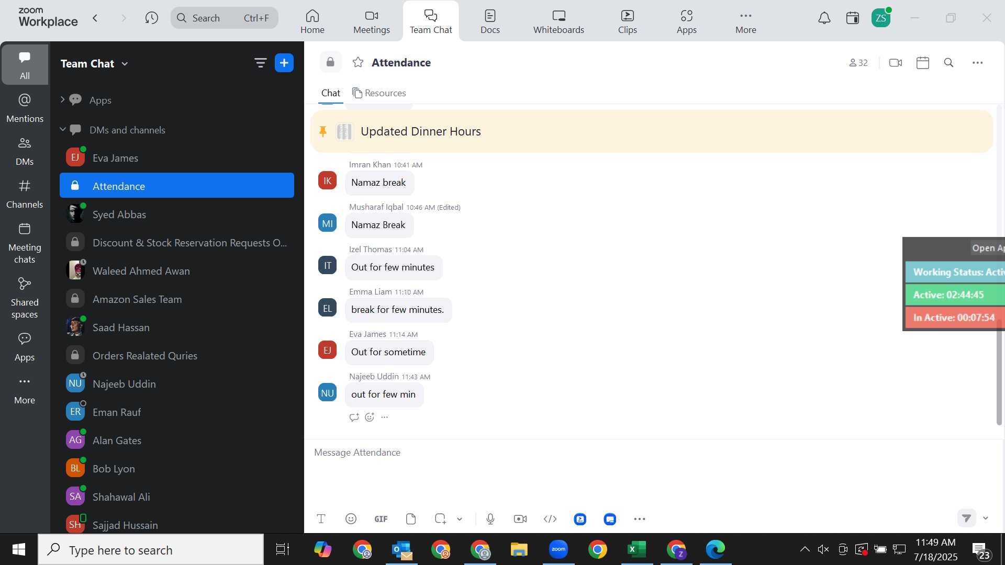Reply to the 'out for few min' message
The width and height of the screenshot is (1005, 565).
point(354,417)
